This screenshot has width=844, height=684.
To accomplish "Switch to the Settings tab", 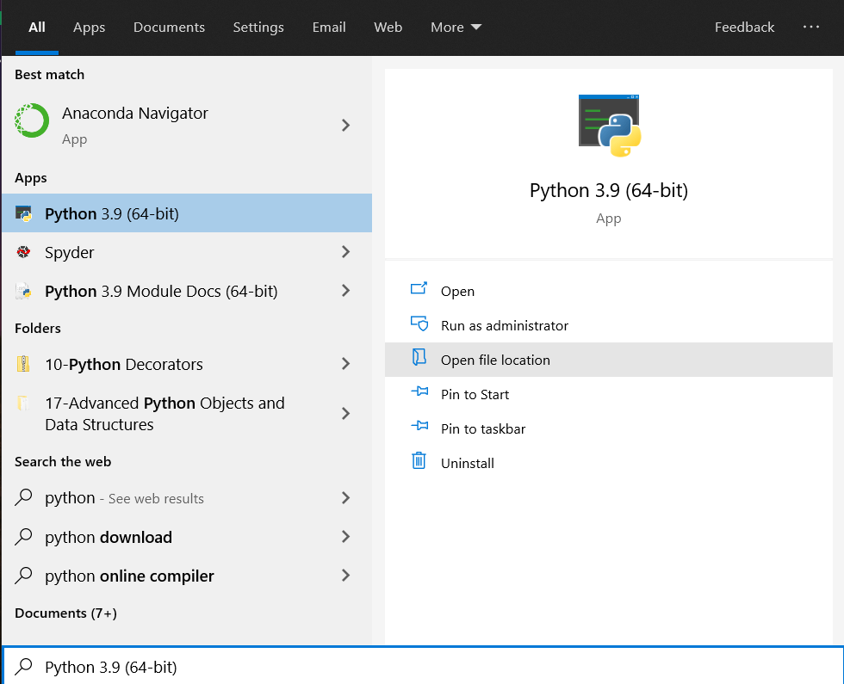I will pos(258,27).
